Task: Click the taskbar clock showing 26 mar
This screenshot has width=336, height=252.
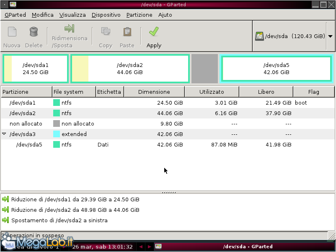Action: click(x=102, y=247)
